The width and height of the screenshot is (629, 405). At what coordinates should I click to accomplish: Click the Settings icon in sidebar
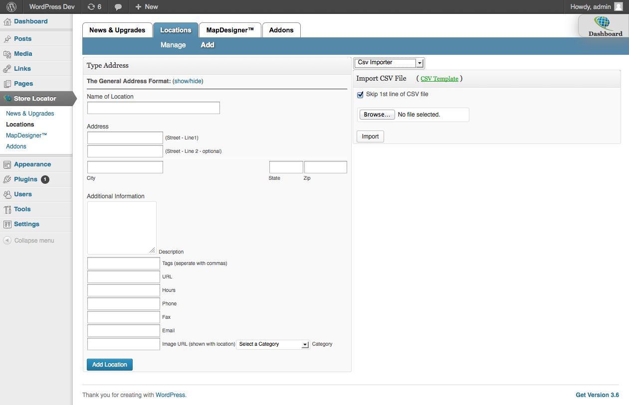coord(7,224)
